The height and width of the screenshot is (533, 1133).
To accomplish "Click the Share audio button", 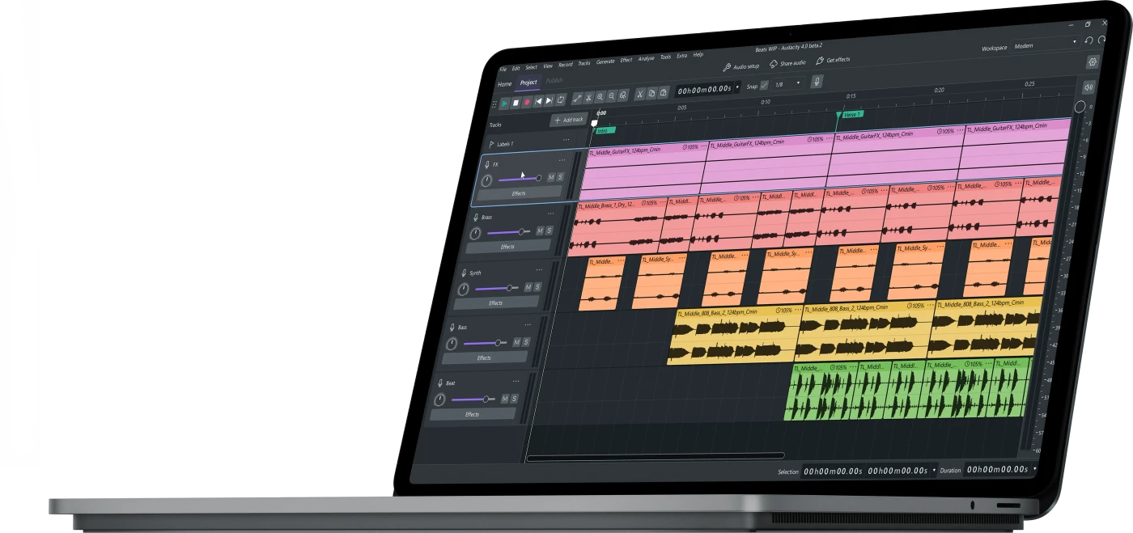I will pos(787,63).
